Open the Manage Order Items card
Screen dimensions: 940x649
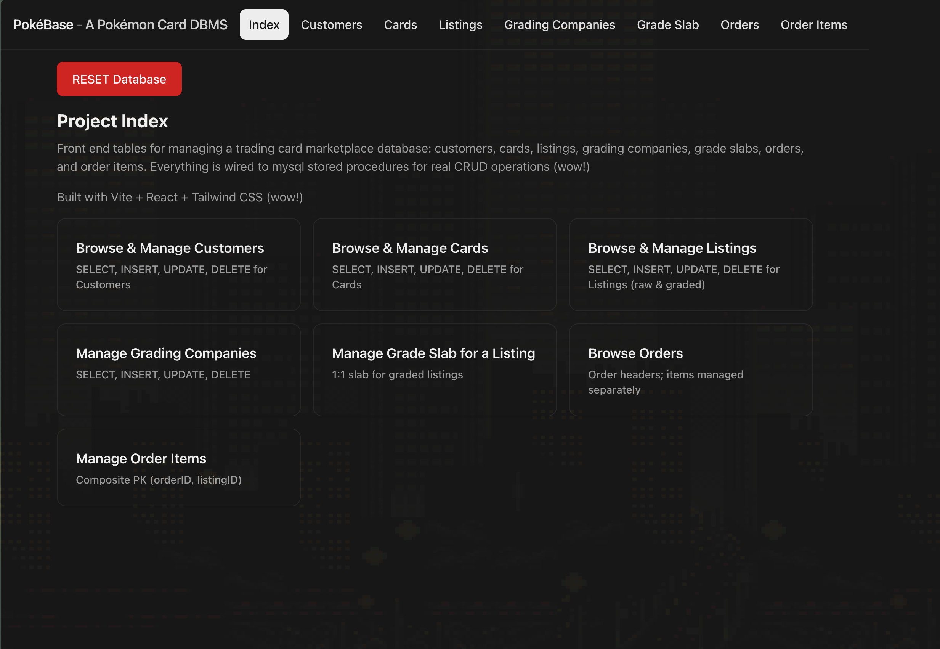[178, 467]
